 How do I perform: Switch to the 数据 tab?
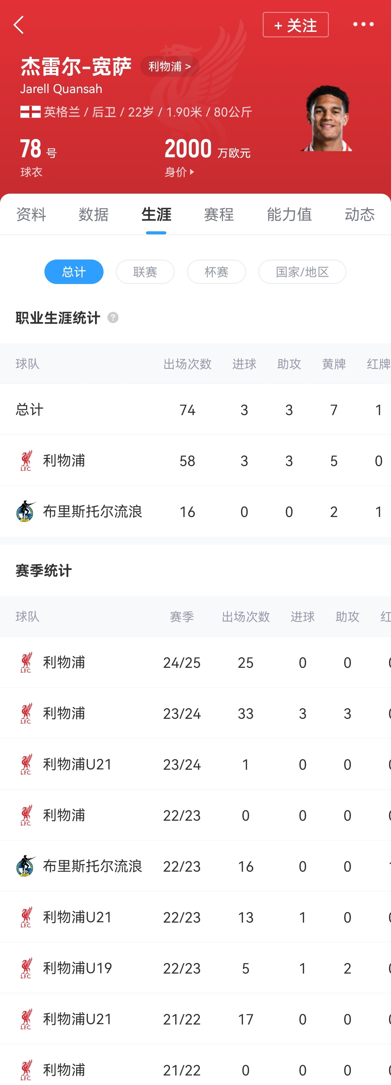(x=93, y=214)
